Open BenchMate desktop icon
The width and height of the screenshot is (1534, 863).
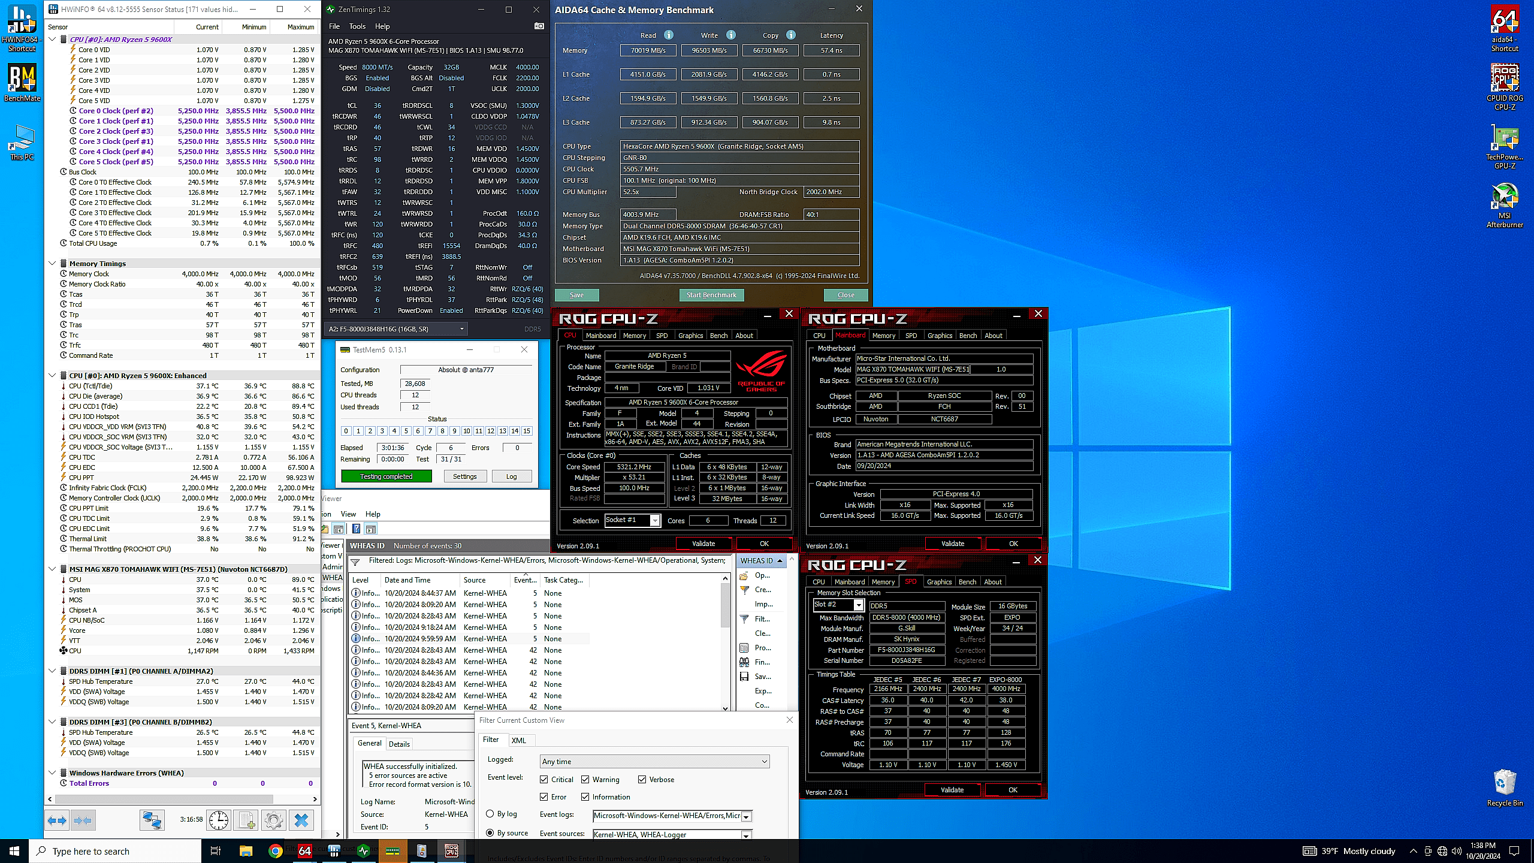(22, 83)
